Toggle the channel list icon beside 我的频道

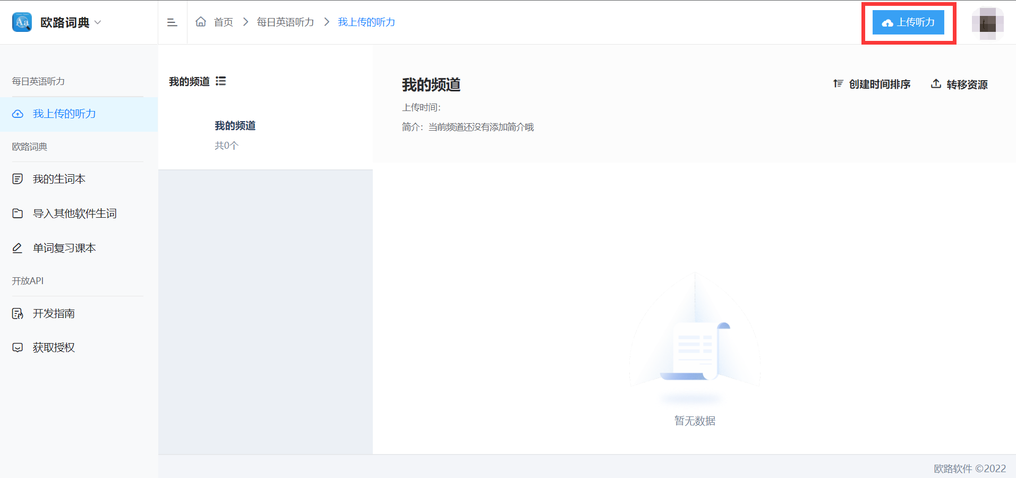point(221,81)
